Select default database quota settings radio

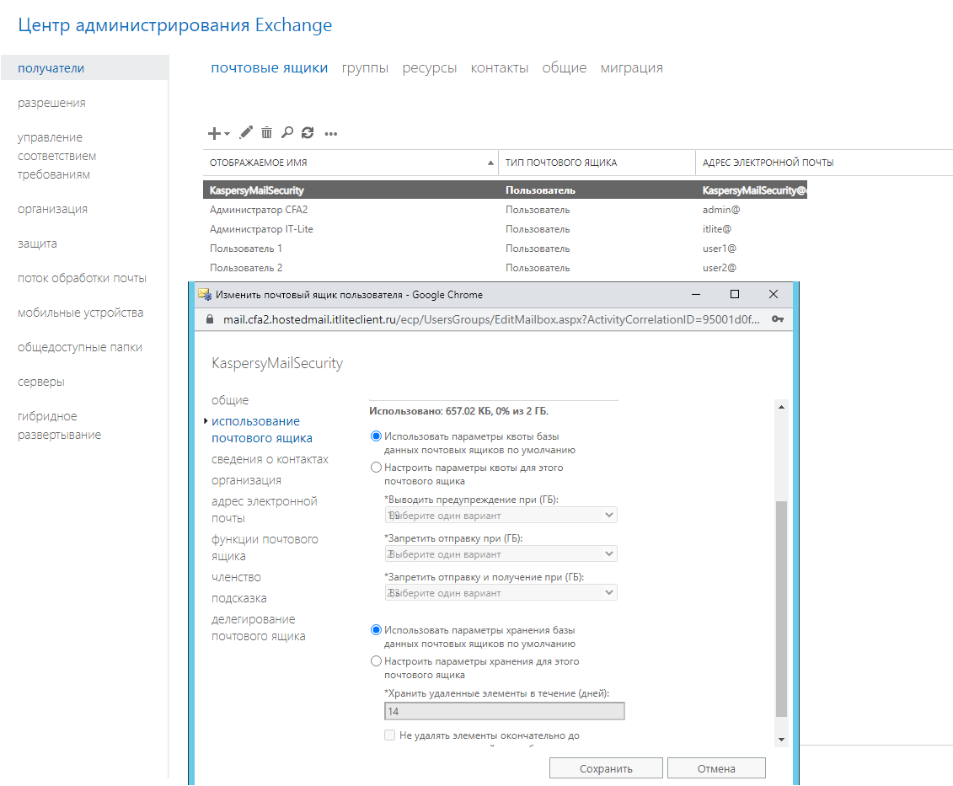coord(376,436)
